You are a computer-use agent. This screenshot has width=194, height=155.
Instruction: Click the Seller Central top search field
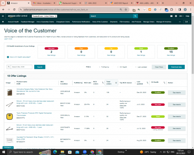click(x=111, y=16)
